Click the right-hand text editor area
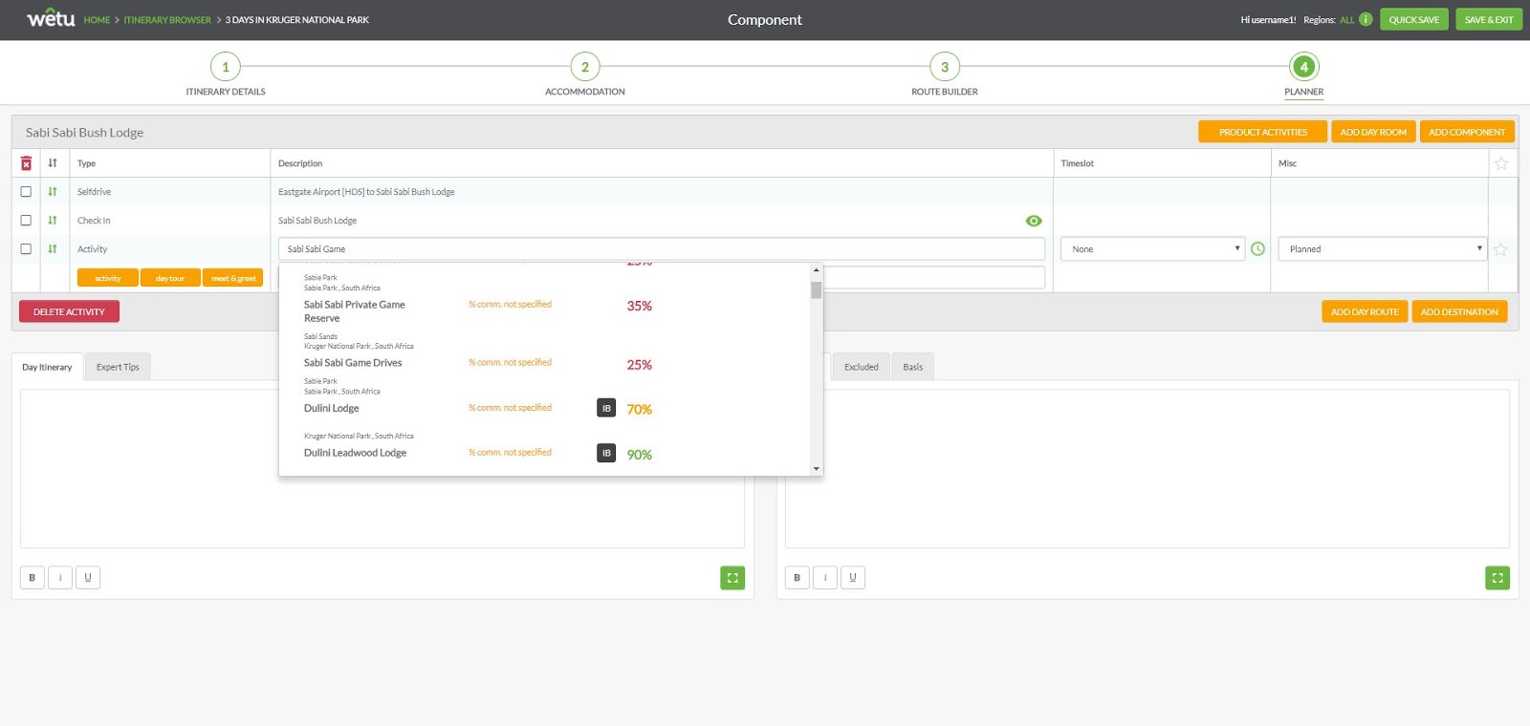Viewport: 1530px width, 726px height. point(1147,468)
